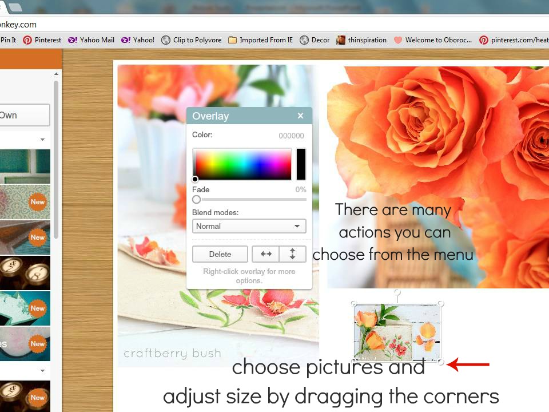549x412 pixels.
Task: Open the Pinterest bookmark
Action: pos(42,40)
